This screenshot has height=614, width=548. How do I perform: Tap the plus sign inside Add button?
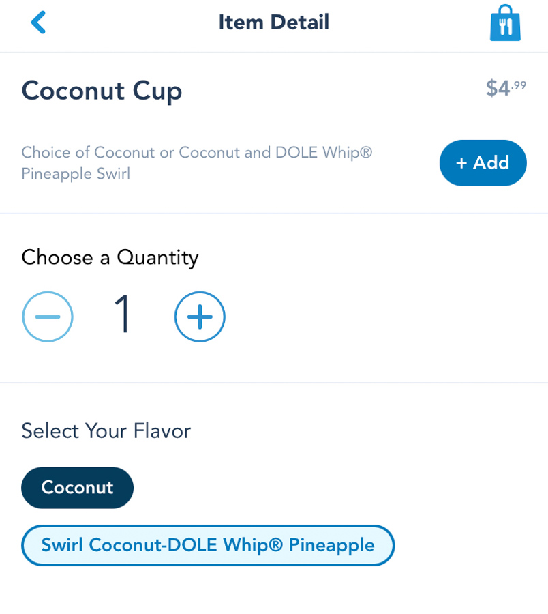pyautogui.click(x=461, y=164)
